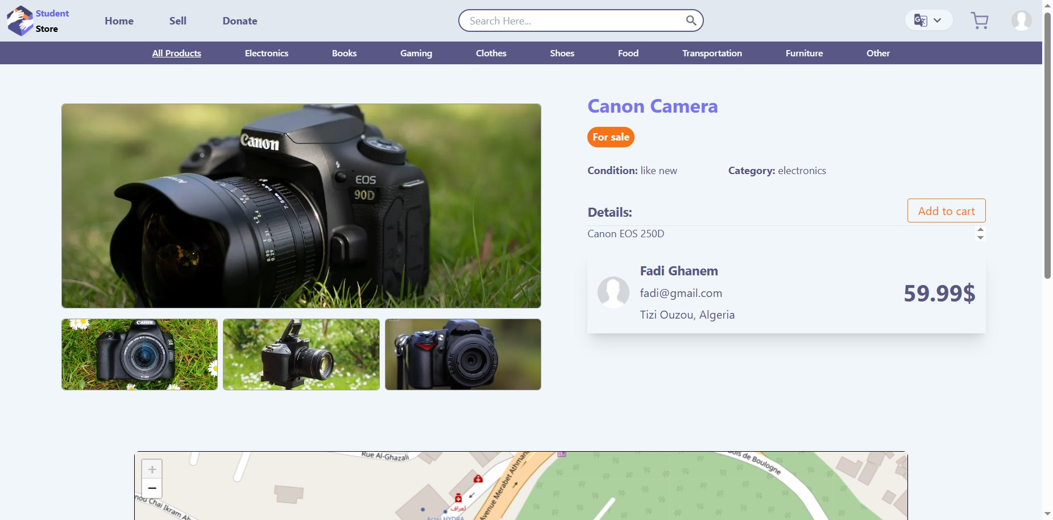Viewport: 1053px width, 520px height.
Task: Select the Electronics category
Action: (x=267, y=53)
